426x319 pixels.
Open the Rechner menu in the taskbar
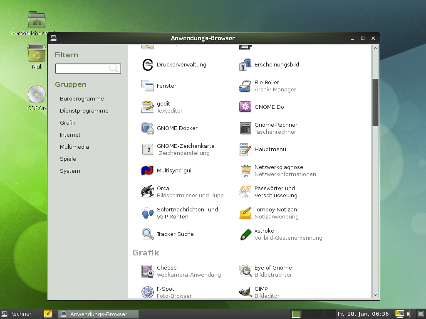tap(20, 314)
